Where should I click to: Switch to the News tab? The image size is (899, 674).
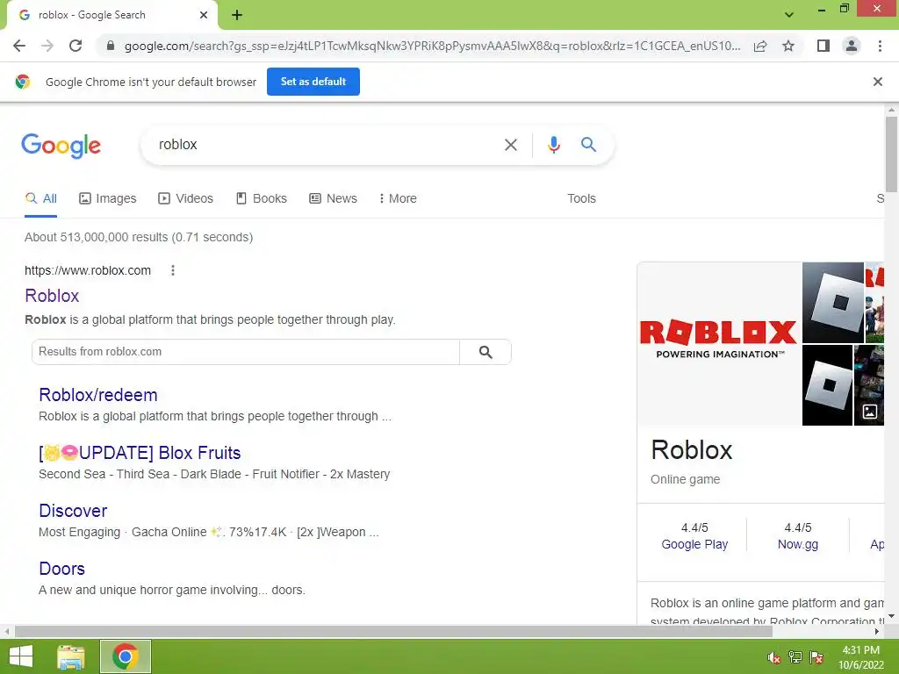point(333,199)
